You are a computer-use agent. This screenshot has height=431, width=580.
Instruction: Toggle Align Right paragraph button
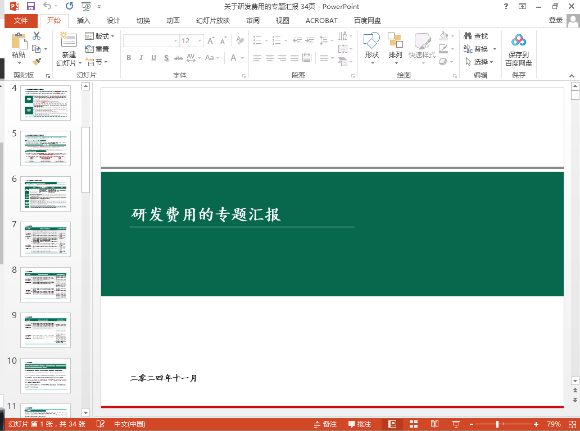[x=282, y=58]
